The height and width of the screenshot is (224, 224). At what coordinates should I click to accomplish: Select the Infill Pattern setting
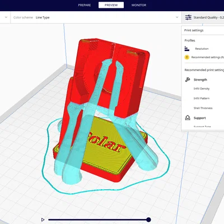click(202, 99)
